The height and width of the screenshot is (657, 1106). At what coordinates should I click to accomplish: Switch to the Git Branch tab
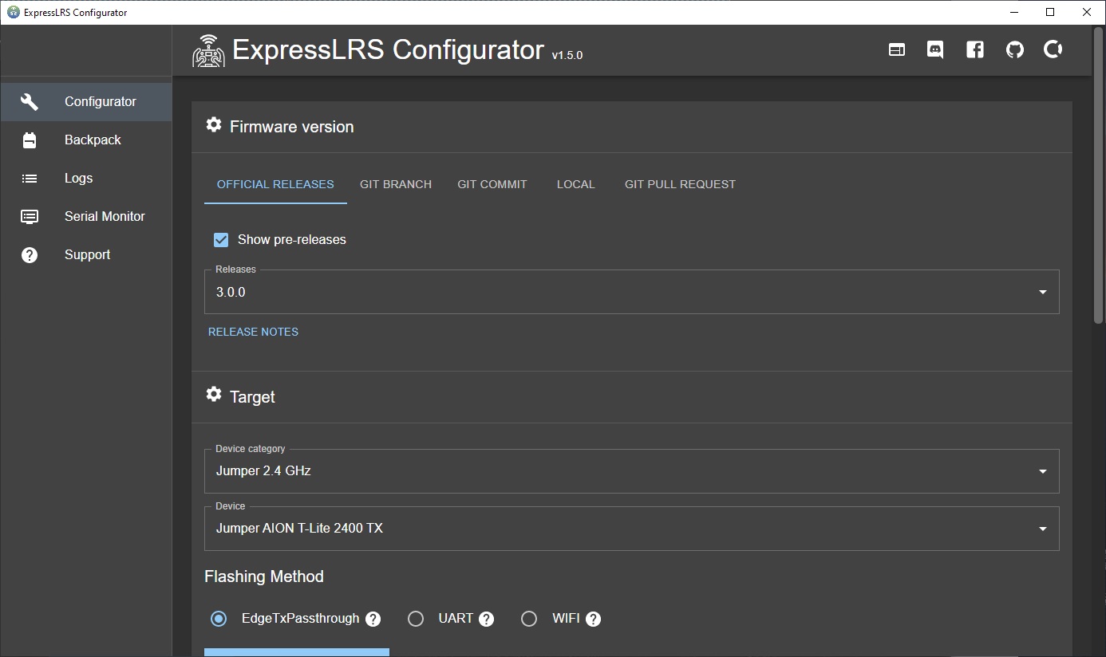396,184
